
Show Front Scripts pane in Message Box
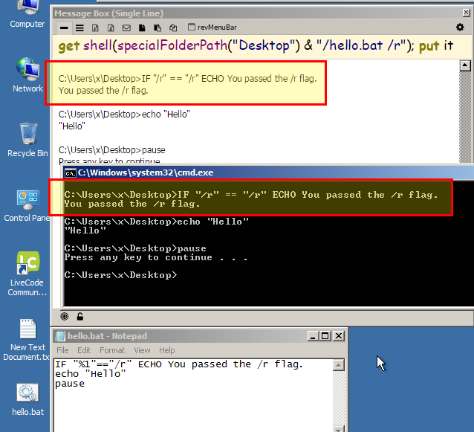(x=142, y=28)
